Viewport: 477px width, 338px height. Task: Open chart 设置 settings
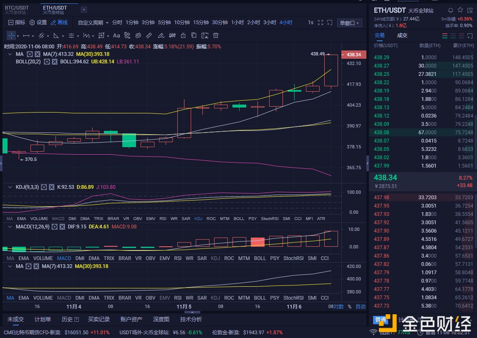tap(38, 23)
